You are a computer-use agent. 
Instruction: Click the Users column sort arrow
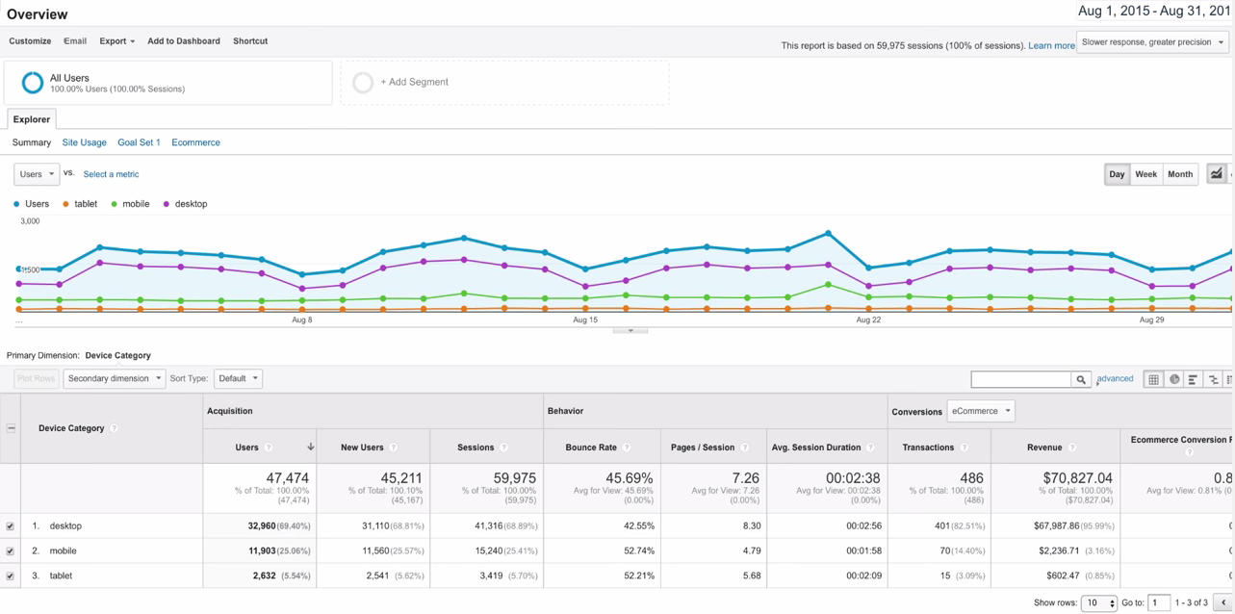pyautogui.click(x=310, y=448)
